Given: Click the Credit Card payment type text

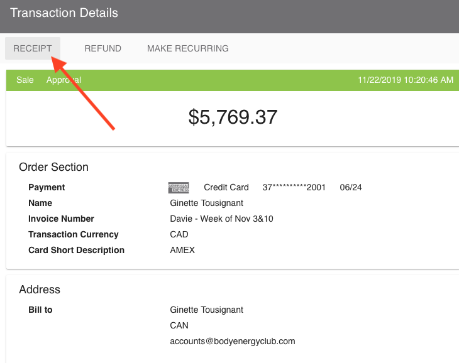Looking at the screenshot, I should (x=226, y=187).
